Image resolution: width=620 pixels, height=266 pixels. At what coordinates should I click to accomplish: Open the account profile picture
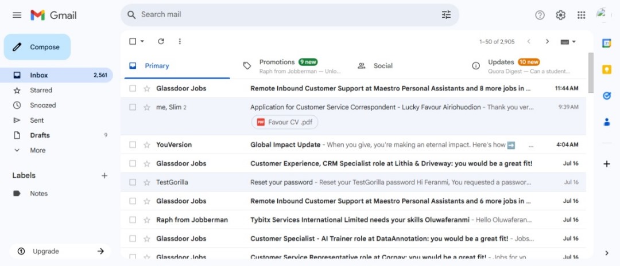pos(603,15)
